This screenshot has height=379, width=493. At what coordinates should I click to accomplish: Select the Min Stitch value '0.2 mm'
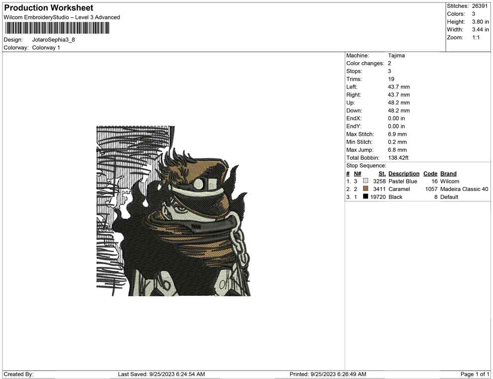coord(397,142)
